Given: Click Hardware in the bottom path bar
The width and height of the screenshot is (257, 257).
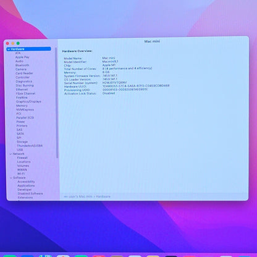Looking at the screenshot, I should pyautogui.click(x=103, y=196).
